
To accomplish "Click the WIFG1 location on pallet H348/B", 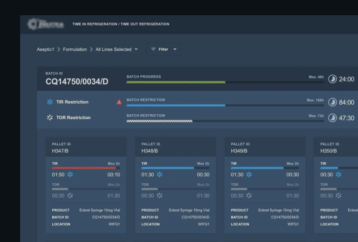I will tap(204, 224).
